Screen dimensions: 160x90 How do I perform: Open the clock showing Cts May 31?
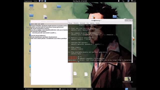pyautogui.click(x=80, y=1)
